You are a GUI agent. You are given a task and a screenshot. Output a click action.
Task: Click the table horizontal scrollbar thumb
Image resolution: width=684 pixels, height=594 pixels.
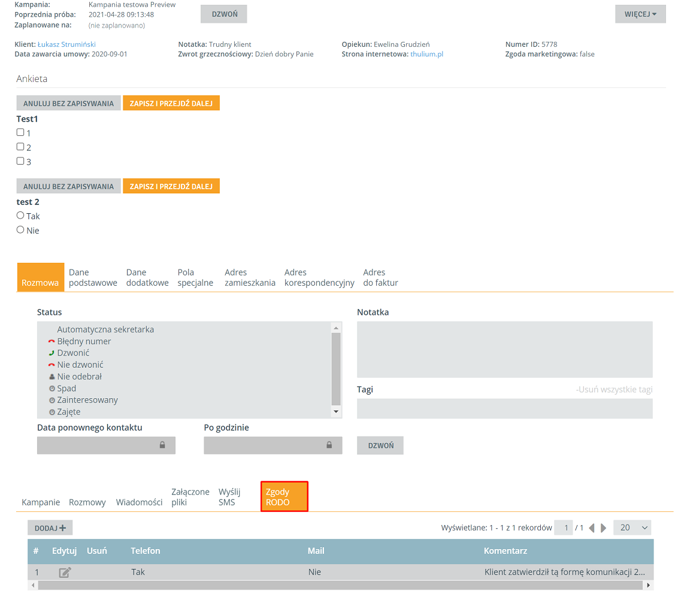pyautogui.click(x=340, y=585)
